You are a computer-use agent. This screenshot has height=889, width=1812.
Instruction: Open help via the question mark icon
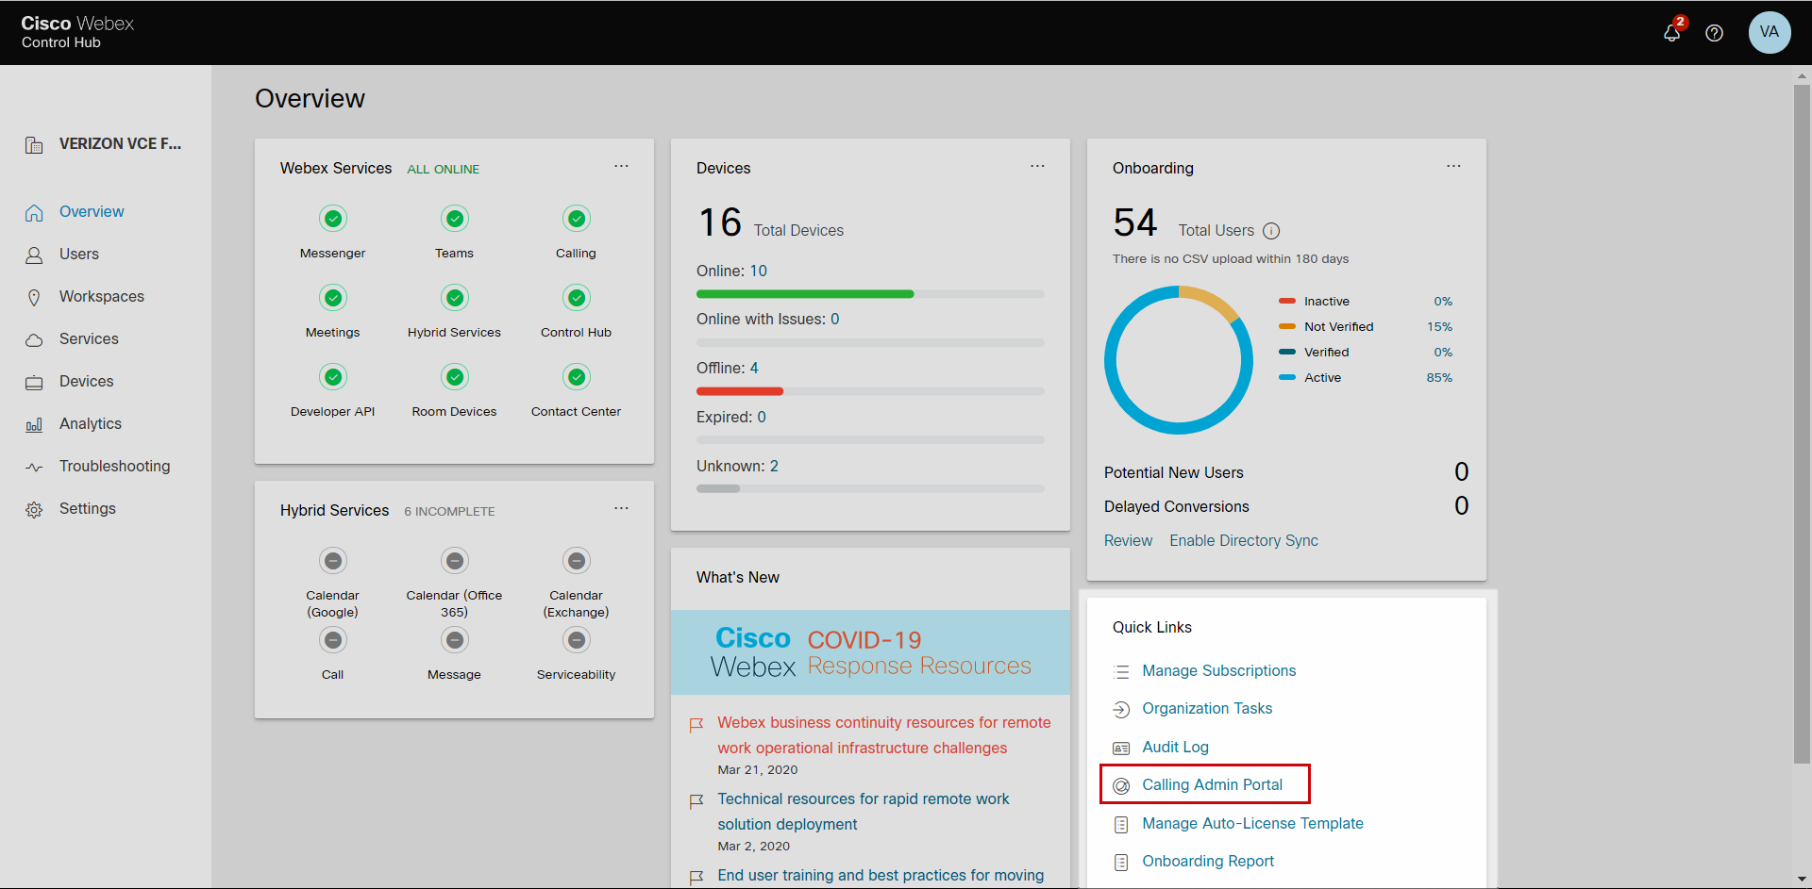[1715, 33]
